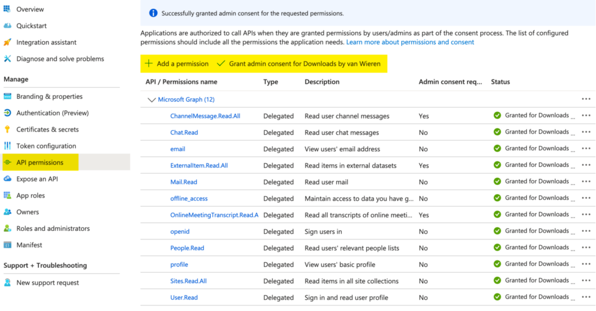Click the blue info icon in the consent banner
Screen dimensions: 596x311
coord(153,13)
